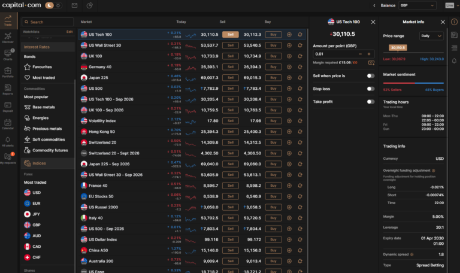This screenshot has width=460, height=273.
Task: Set alert for US Wall Street 30 row
Action: point(300,45)
